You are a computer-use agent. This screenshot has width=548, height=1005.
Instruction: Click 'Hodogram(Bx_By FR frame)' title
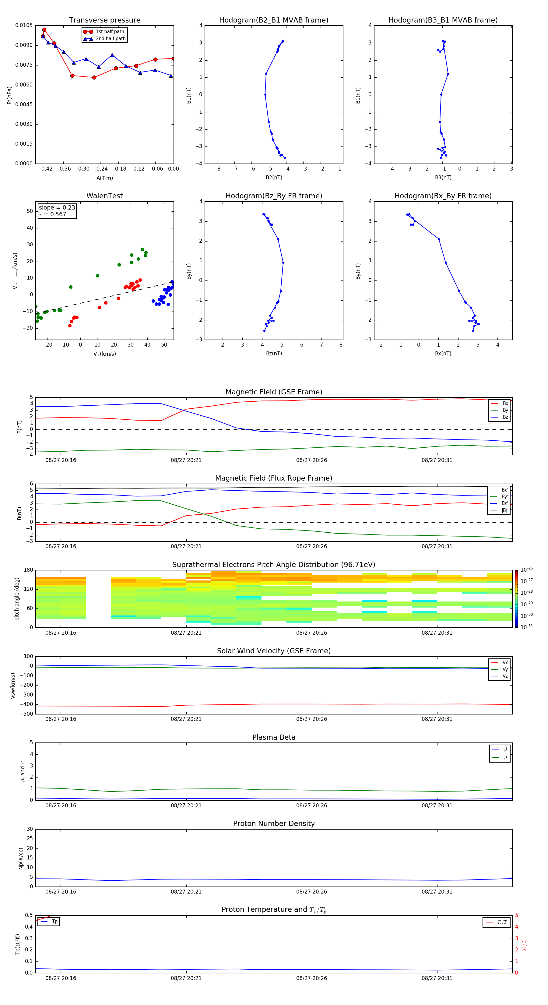coord(443,196)
